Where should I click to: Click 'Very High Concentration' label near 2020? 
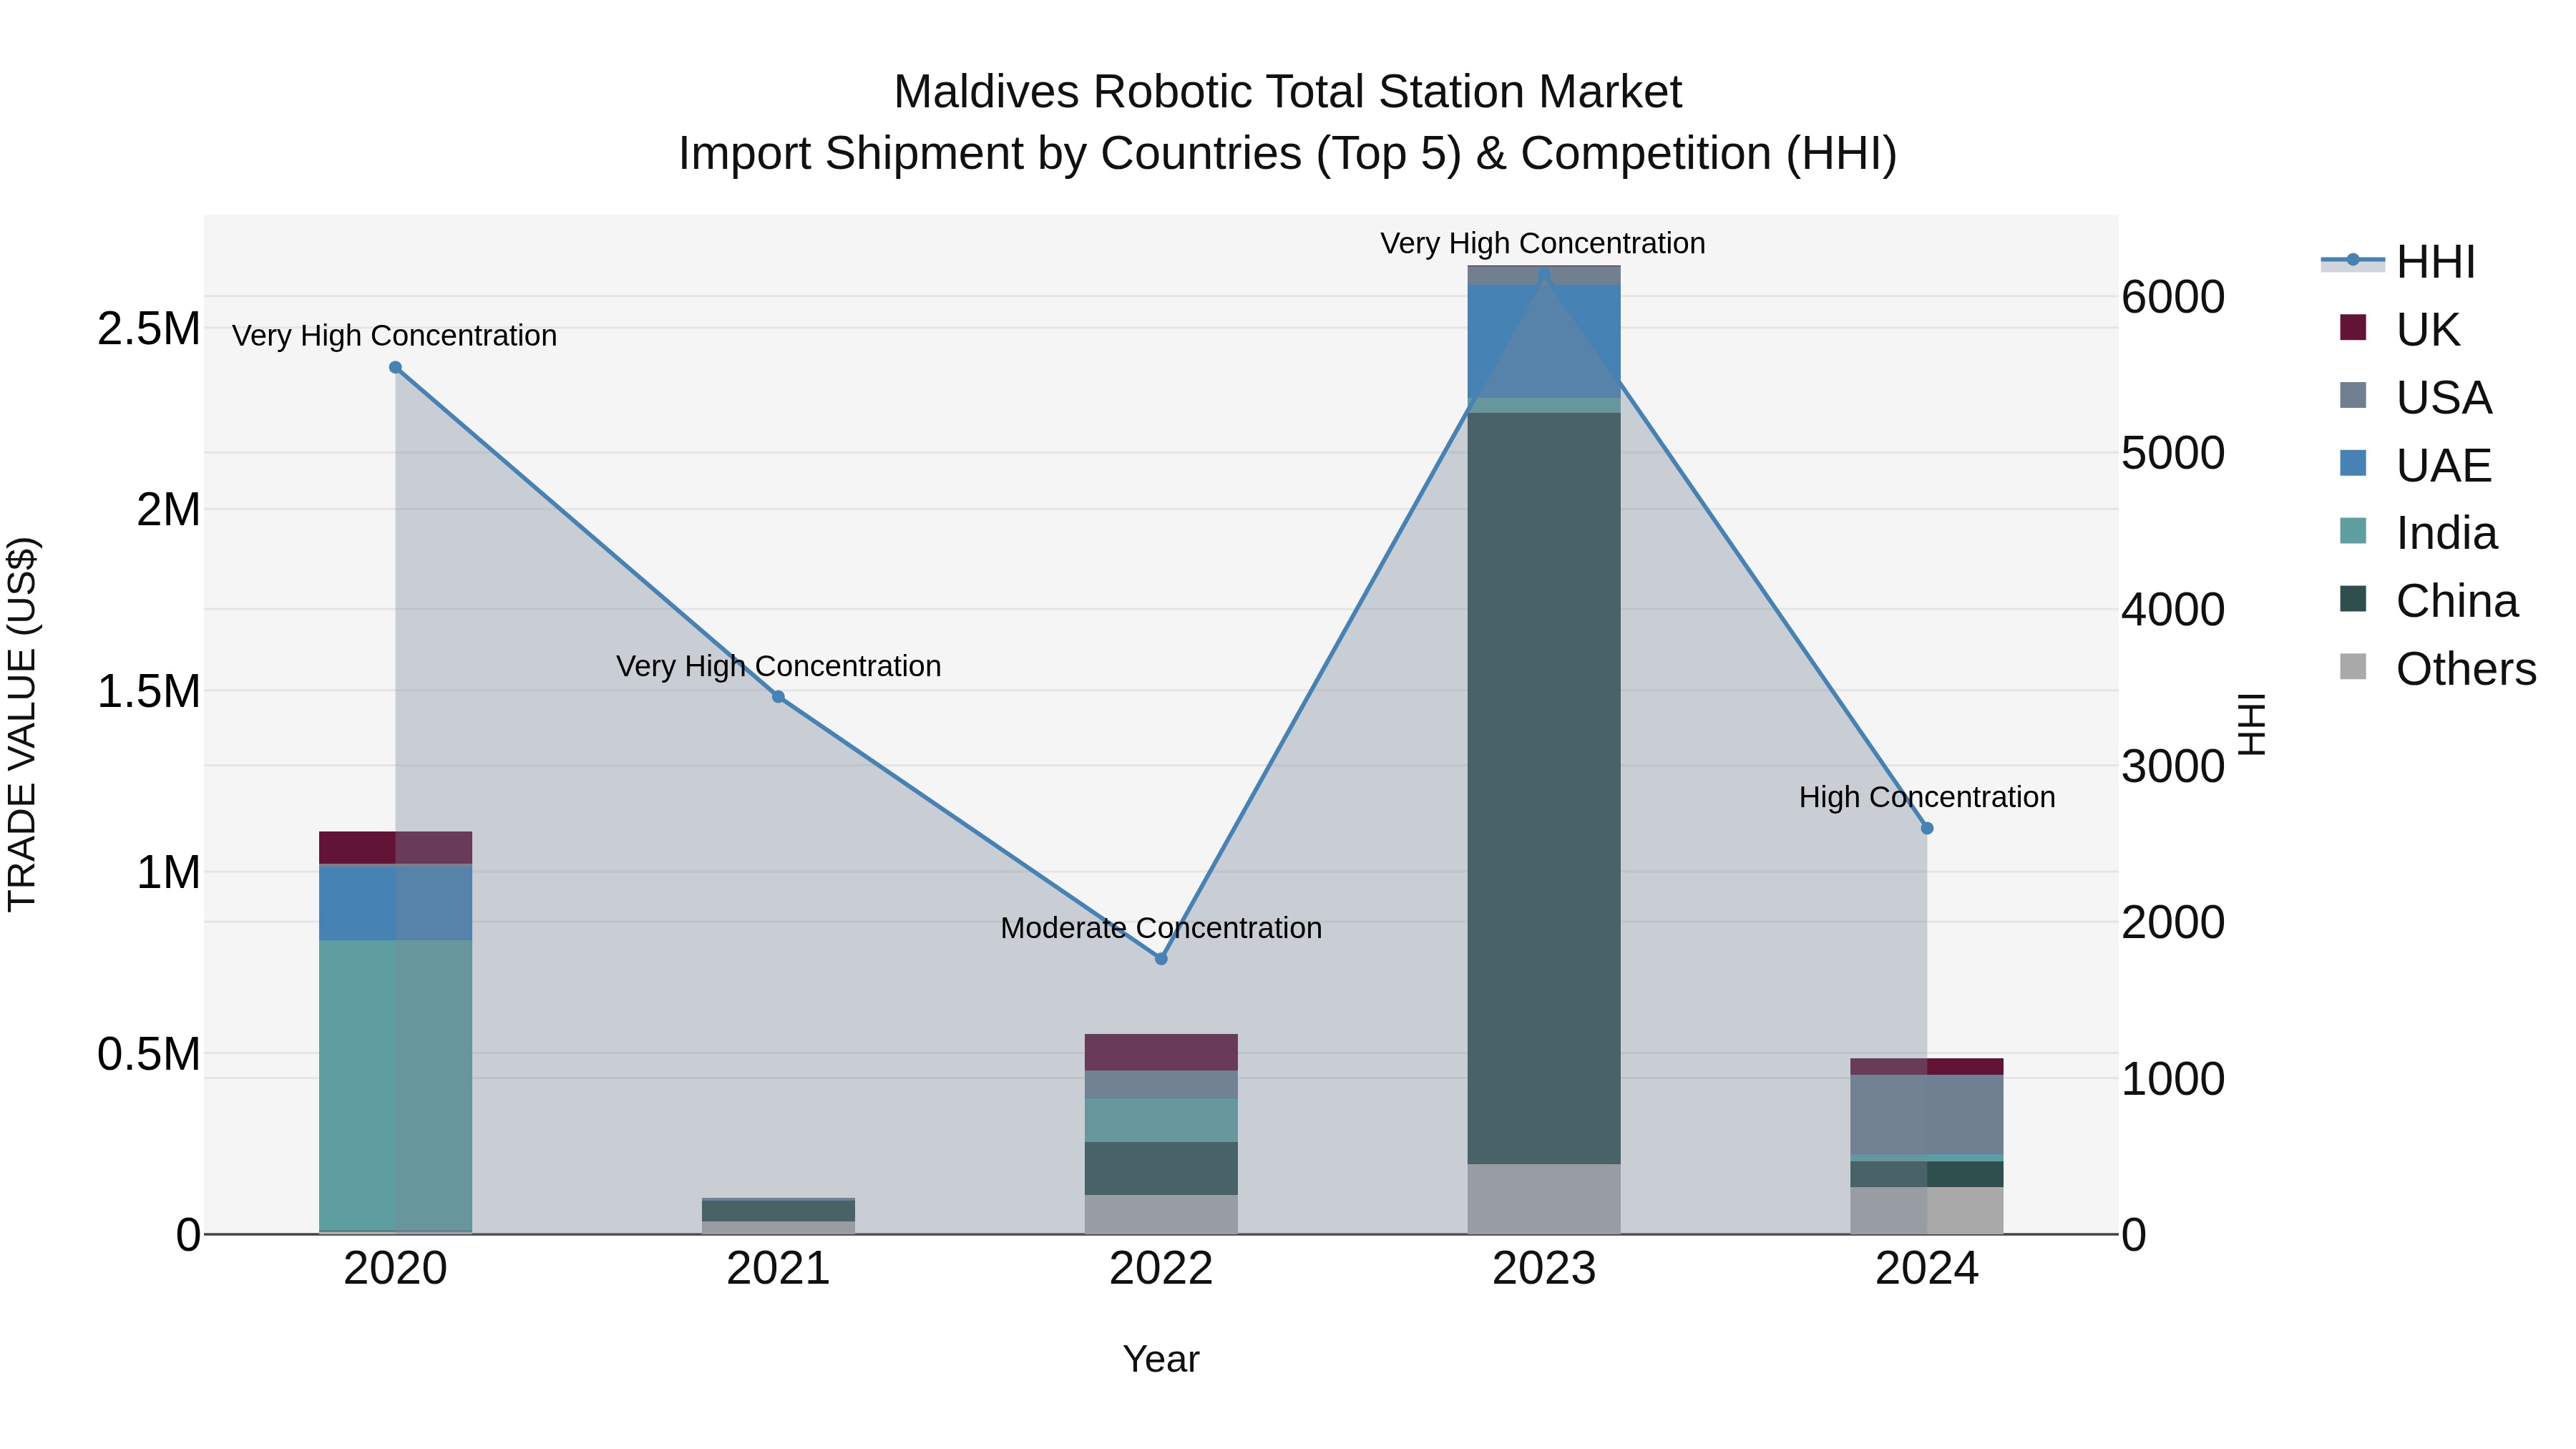tap(394, 336)
